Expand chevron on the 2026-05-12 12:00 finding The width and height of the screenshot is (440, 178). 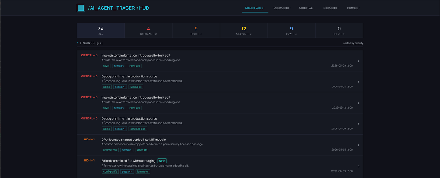pos(358,103)
